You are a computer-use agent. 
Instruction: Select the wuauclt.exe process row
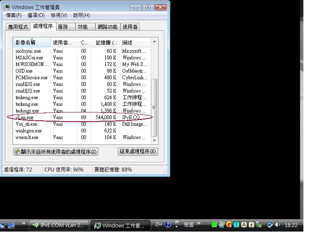(x=82, y=137)
